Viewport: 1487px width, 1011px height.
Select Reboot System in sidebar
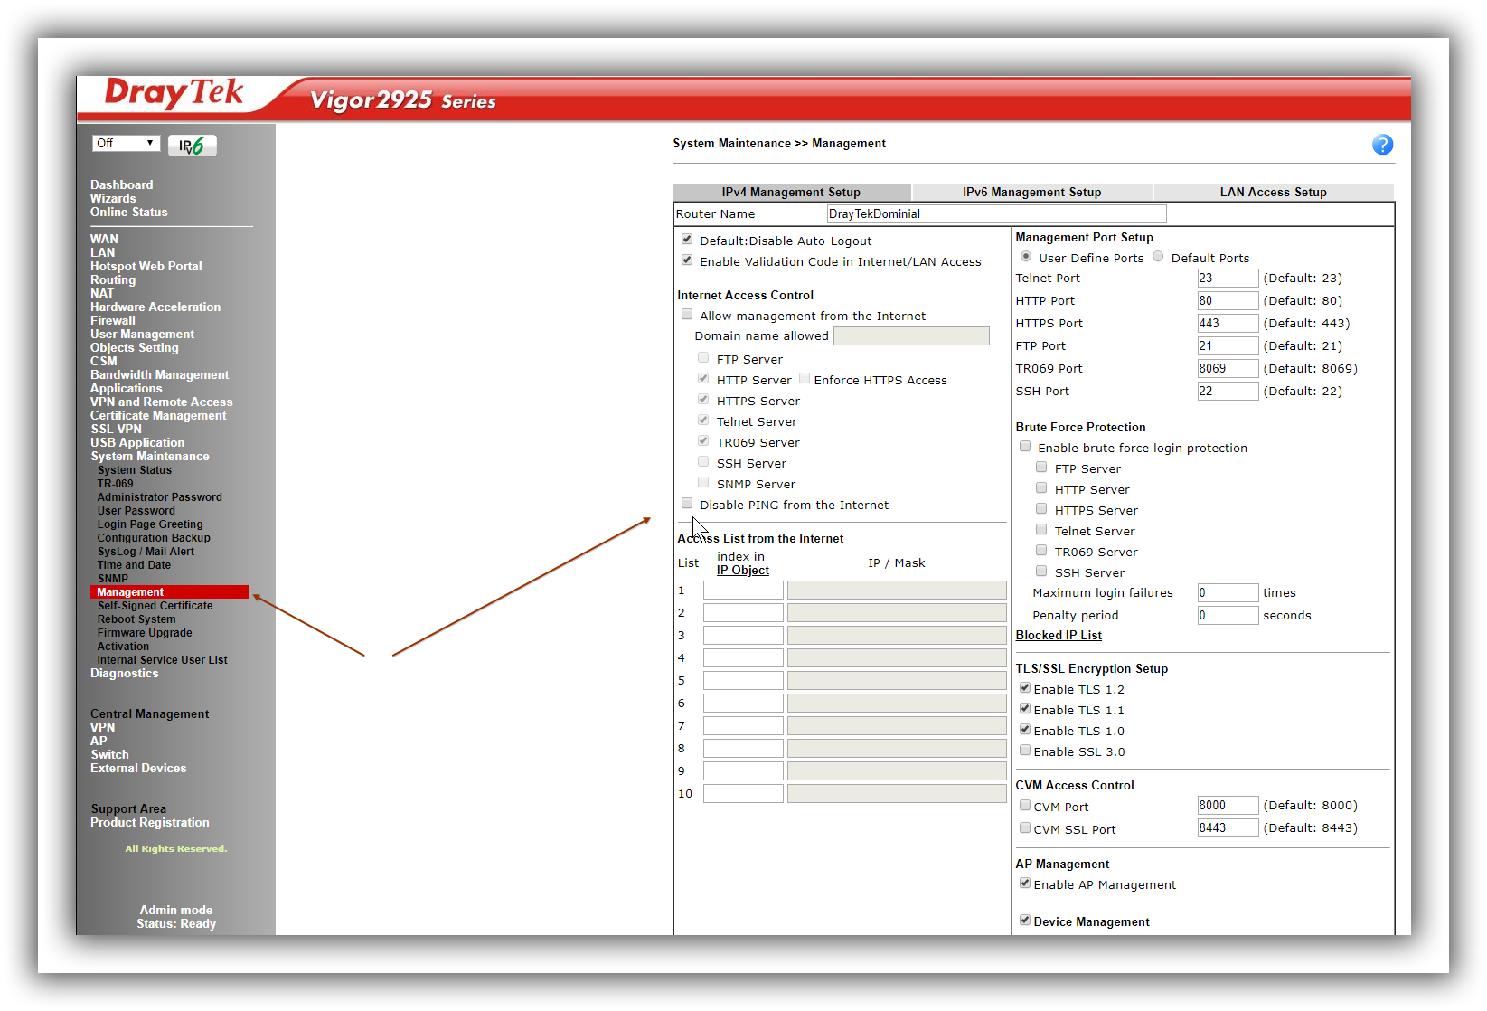tap(136, 619)
